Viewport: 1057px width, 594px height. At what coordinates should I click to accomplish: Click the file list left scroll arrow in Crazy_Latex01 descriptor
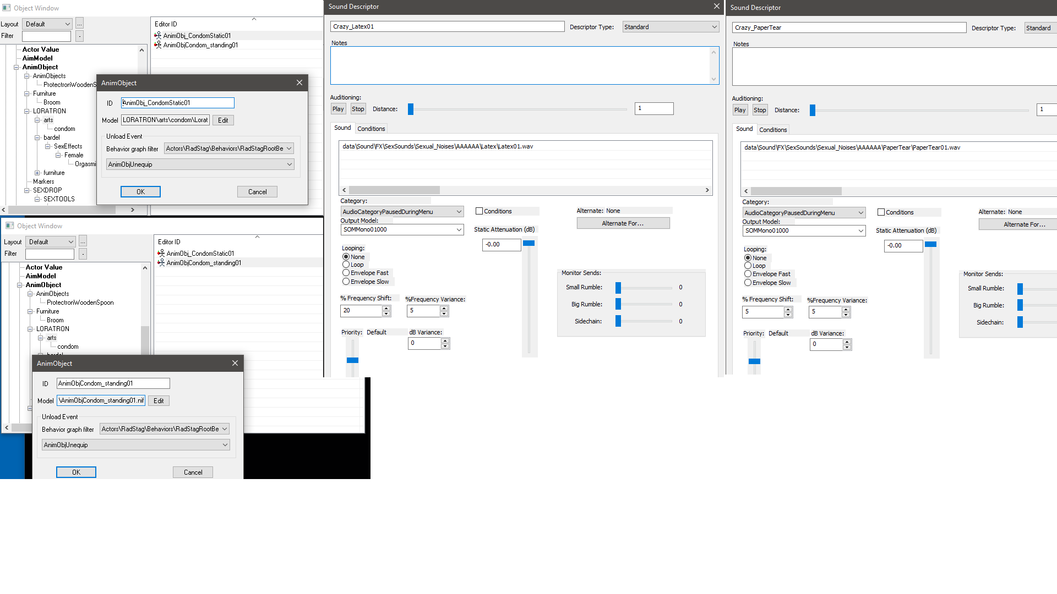(x=344, y=190)
